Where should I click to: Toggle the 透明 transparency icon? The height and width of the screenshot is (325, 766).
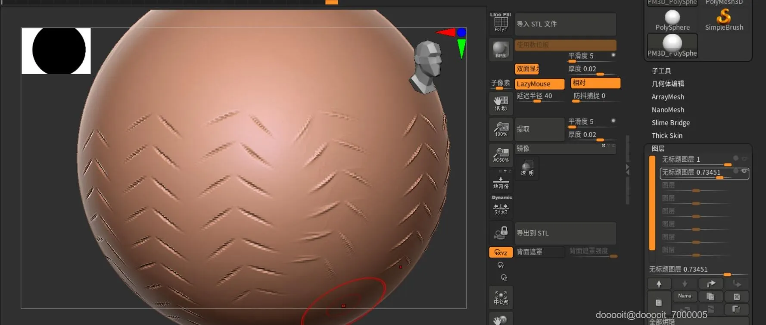pos(527,168)
